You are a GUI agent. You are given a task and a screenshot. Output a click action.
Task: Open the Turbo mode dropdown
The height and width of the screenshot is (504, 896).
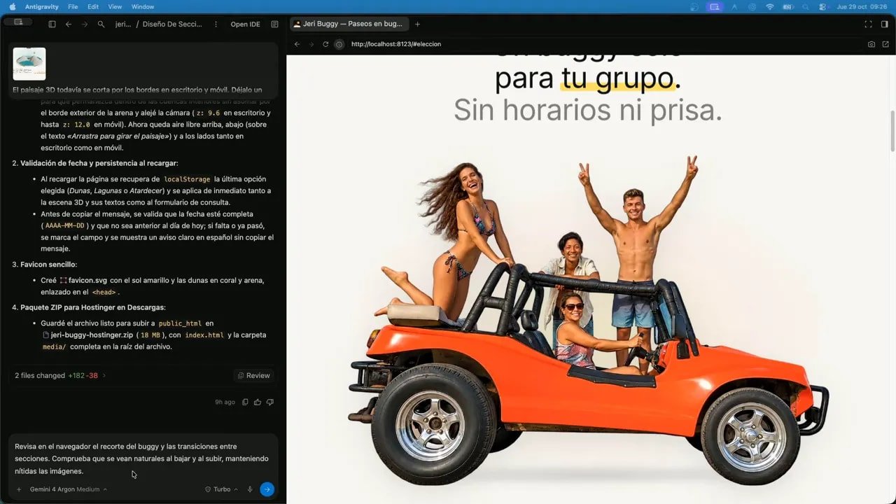(221, 489)
